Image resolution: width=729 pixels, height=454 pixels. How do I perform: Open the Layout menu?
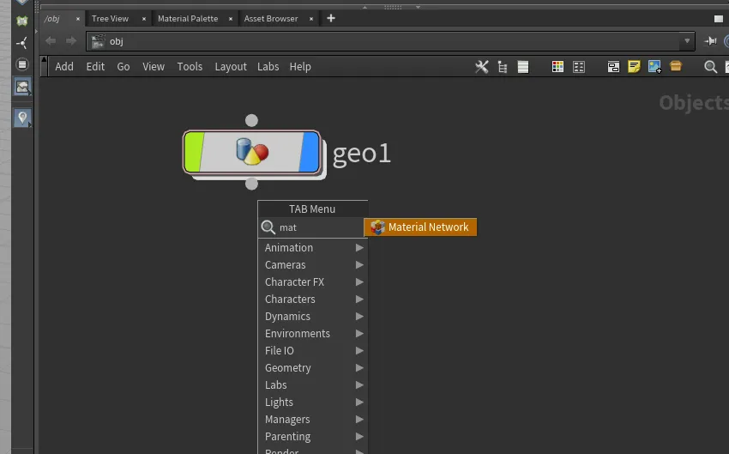pos(231,67)
